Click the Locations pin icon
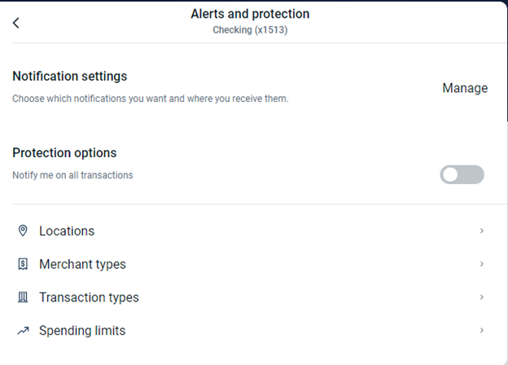 [23, 231]
